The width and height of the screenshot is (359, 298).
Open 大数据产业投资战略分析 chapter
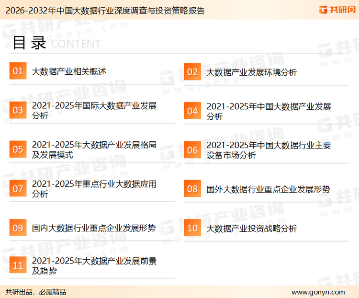(x=251, y=229)
